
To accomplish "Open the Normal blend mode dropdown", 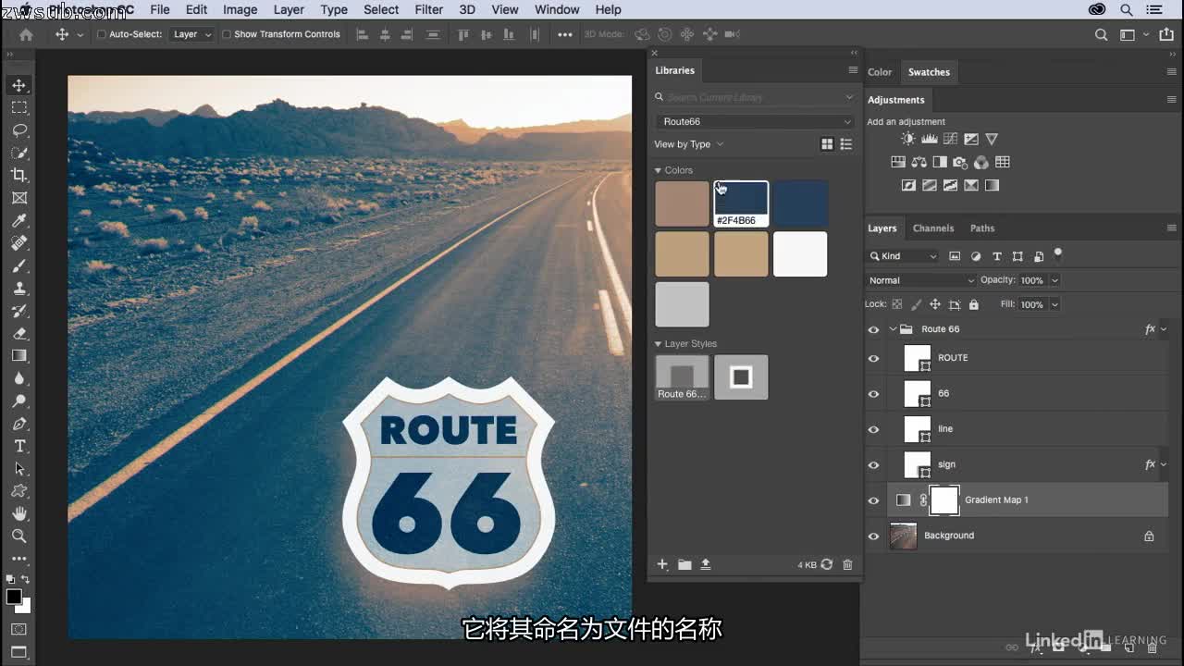I will point(921,280).
